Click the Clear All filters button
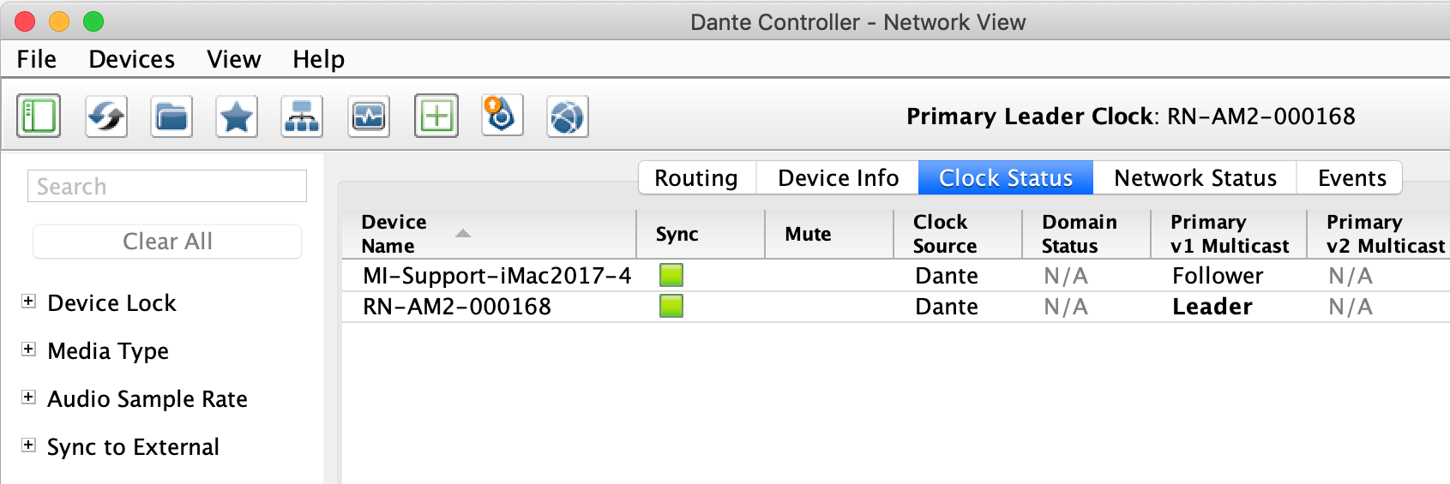The width and height of the screenshot is (1450, 484). click(x=167, y=242)
